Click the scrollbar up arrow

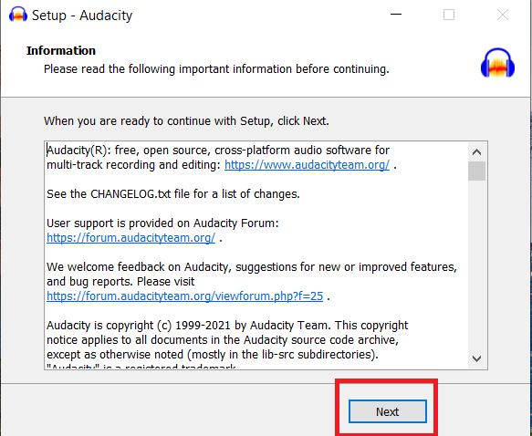[x=476, y=152]
